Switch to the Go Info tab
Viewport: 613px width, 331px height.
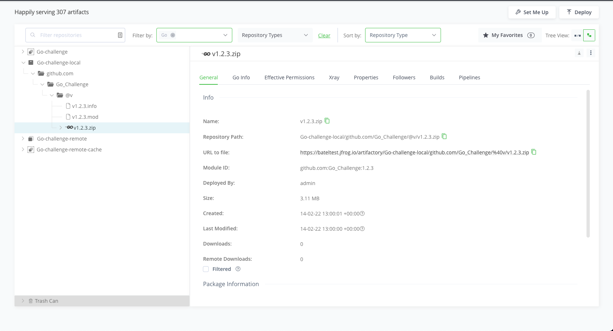pyautogui.click(x=241, y=77)
